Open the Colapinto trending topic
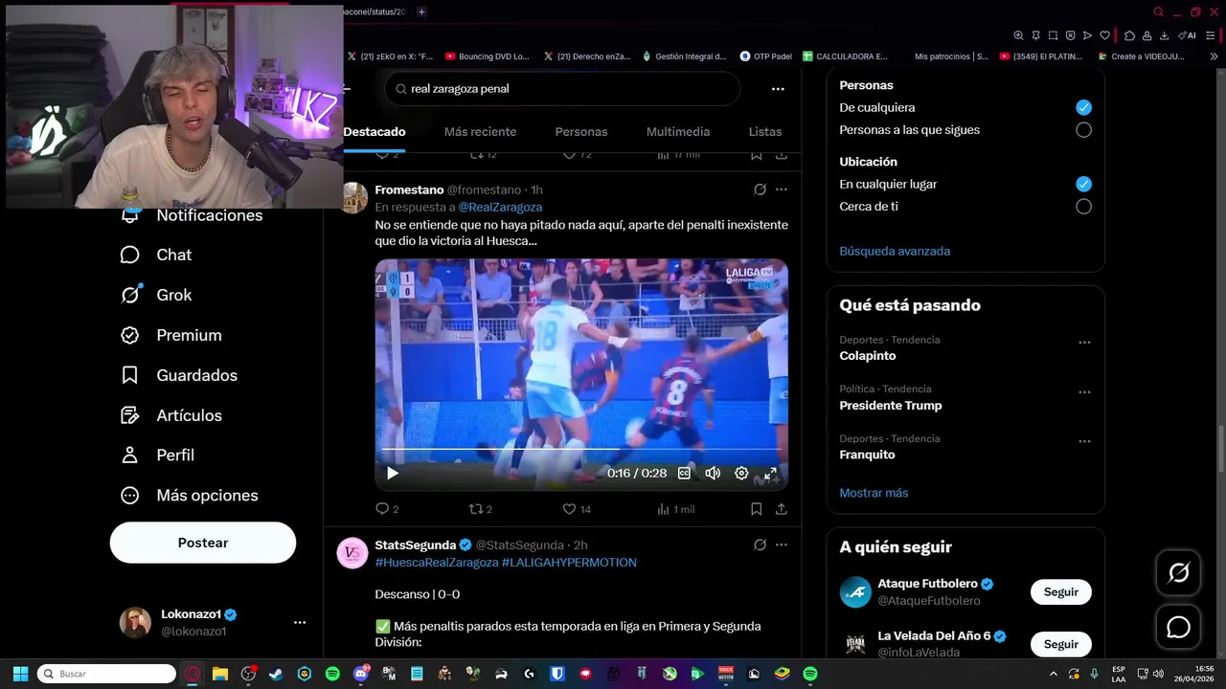This screenshot has width=1226, height=689. [868, 356]
